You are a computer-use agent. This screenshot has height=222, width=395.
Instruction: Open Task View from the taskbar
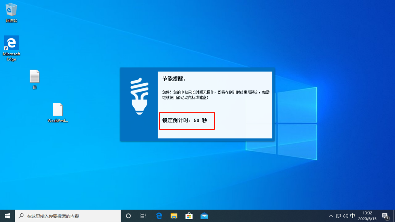click(x=143, y=216)
